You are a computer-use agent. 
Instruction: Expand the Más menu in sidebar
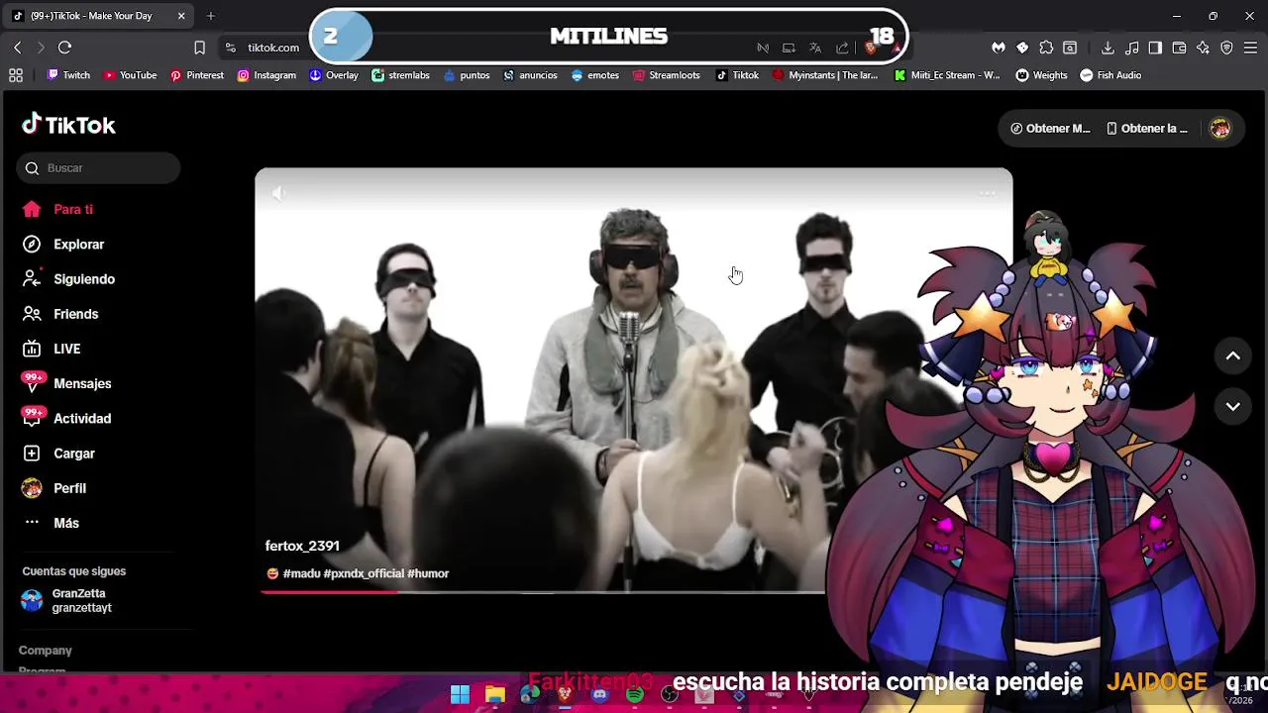coord(51,523)
